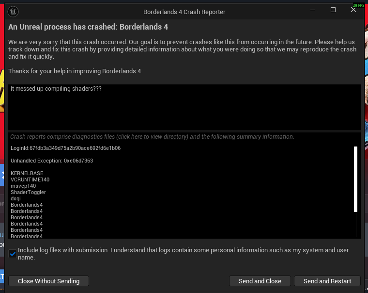Click the LoginId line in summary
This screenshot has height=293, width=368.
pos(65,148)
